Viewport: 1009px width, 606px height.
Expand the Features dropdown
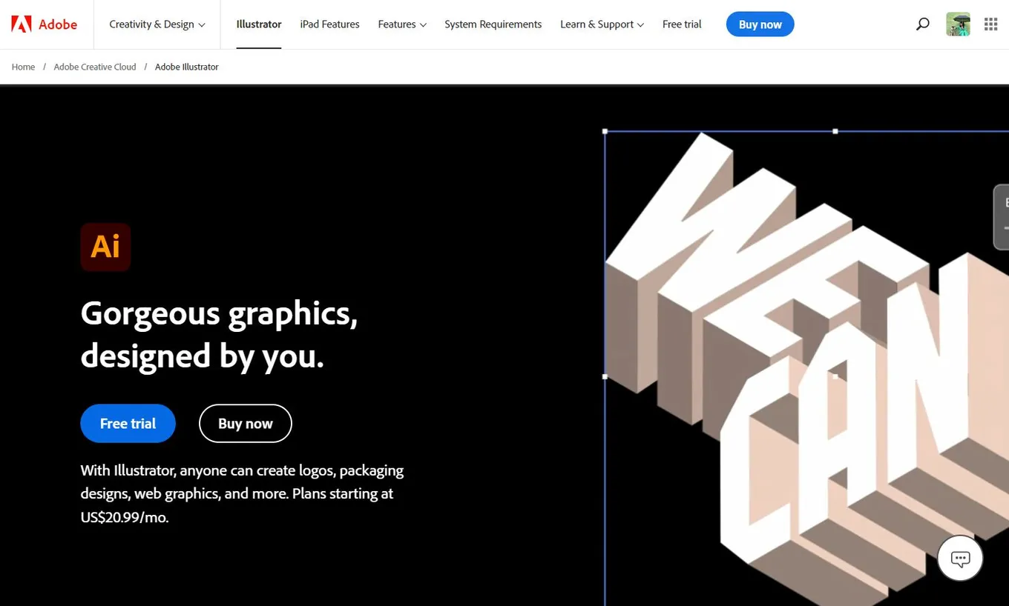pyautogui.click(x=401, y=24)
